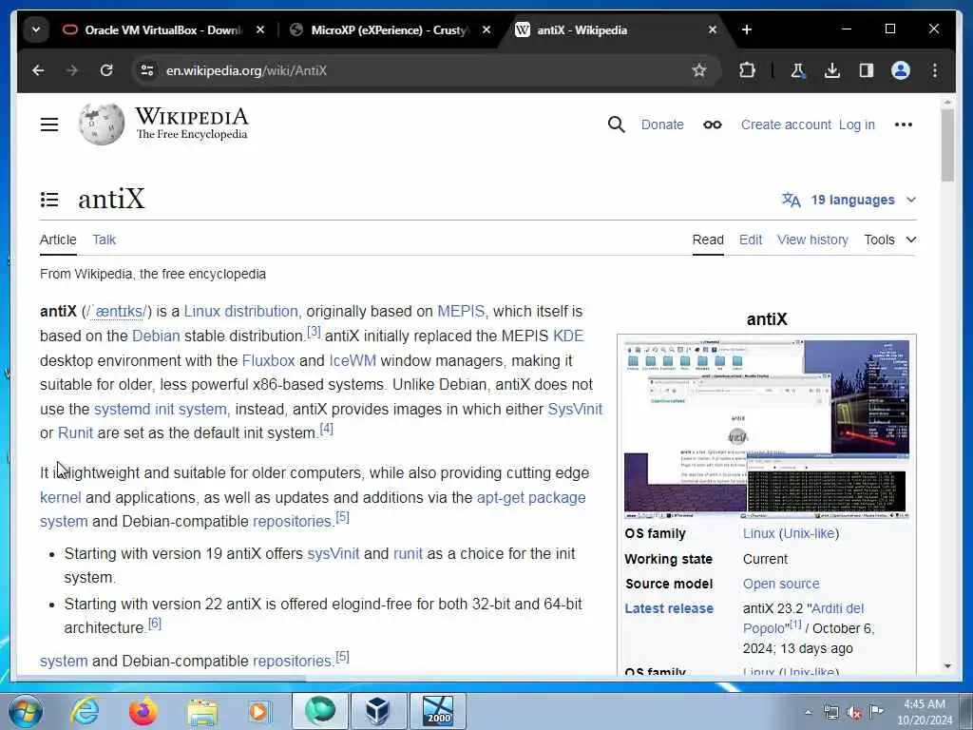Click the Donate link
Image resolution: width=973 pixels, height=730 pixels.
(x=662, y=125)
